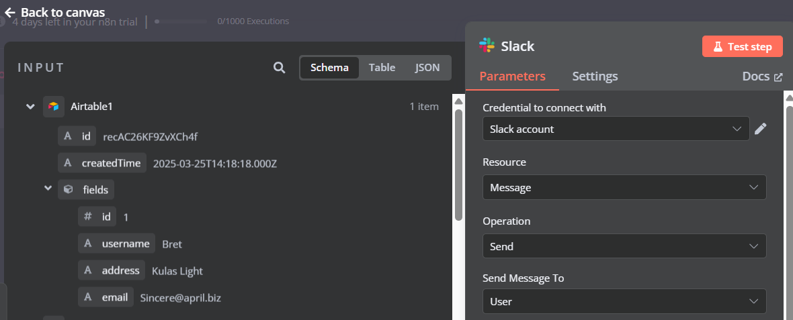Switch Input view to Schema
This screenshot has height=320, width=793.
tap(329, 68)
